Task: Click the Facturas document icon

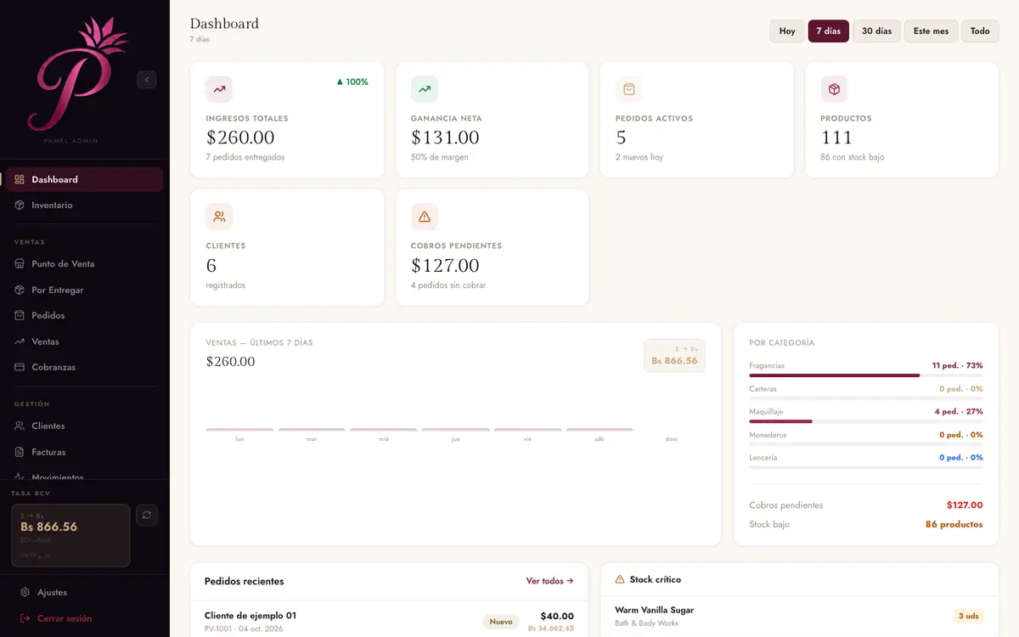Action: point(20,452)
